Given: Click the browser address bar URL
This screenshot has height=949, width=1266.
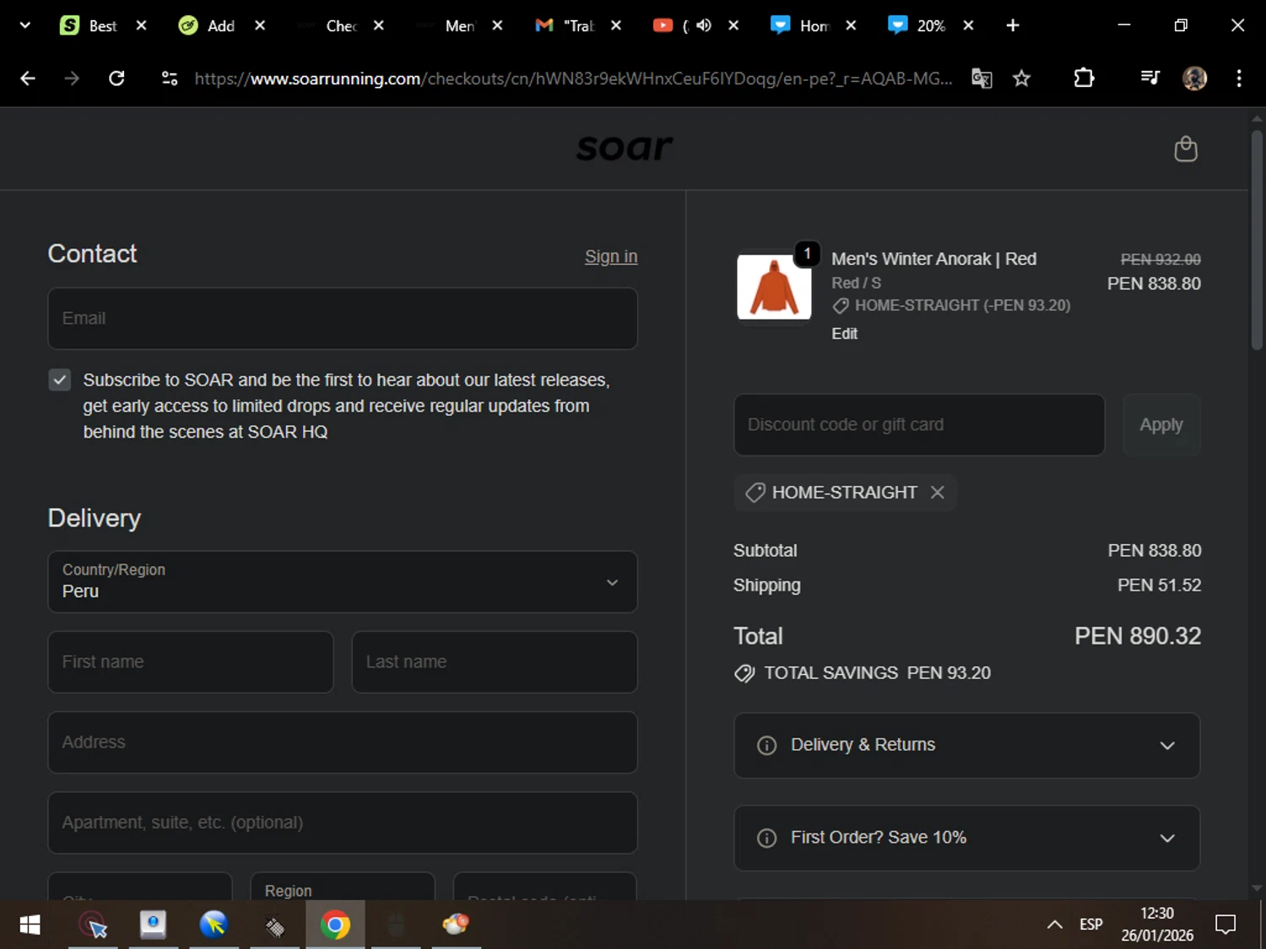Looking at the screenshot, I should (x=574, y=78).
